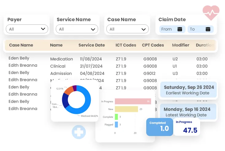Click the Service Name chevron arrow
The image size is (225, 151).
[93, 29]
